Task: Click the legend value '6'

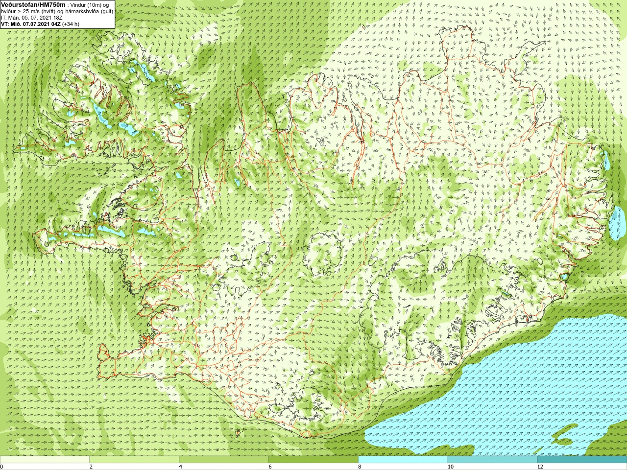Action: (270, 467)
